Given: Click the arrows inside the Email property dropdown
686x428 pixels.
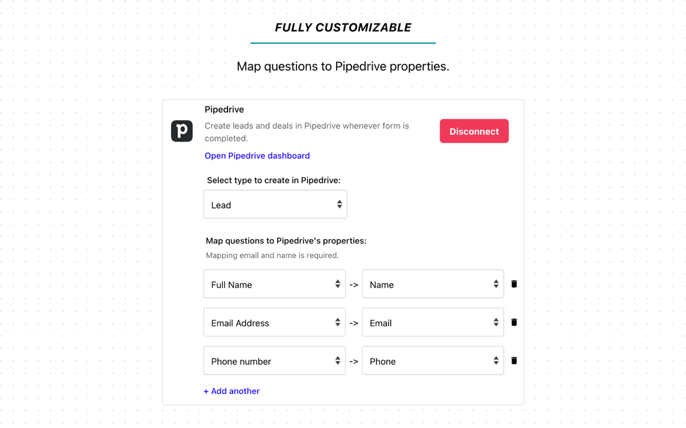Looking at the screenshot, I should [496, 322].
